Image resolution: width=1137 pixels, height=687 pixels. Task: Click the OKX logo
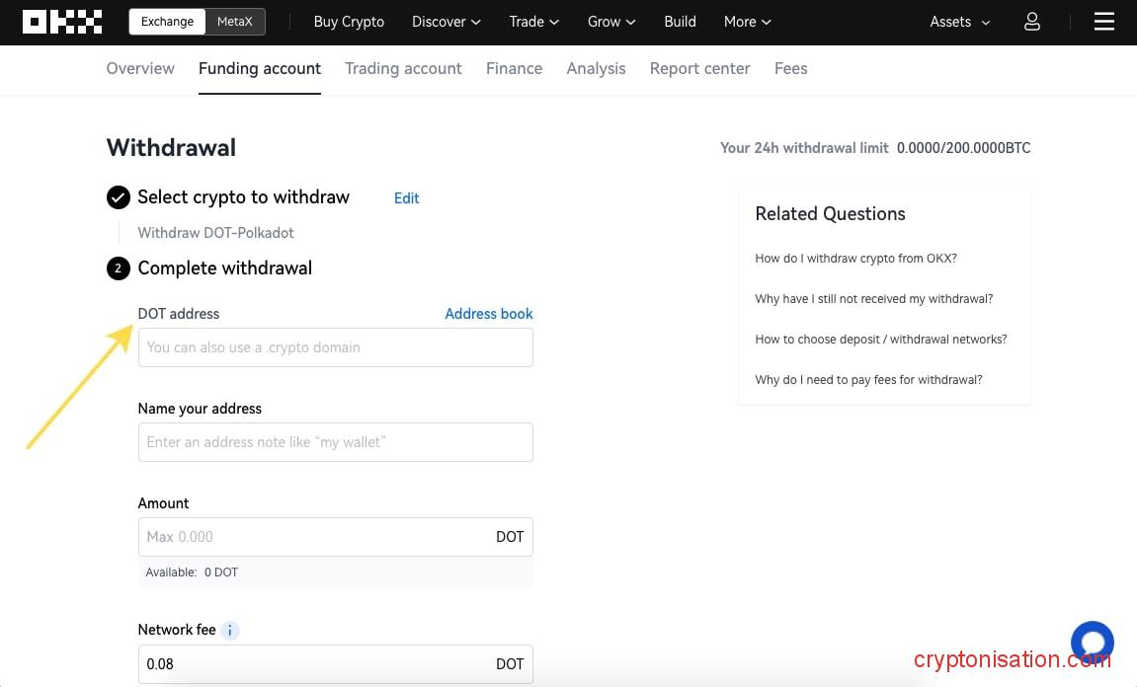62,22
